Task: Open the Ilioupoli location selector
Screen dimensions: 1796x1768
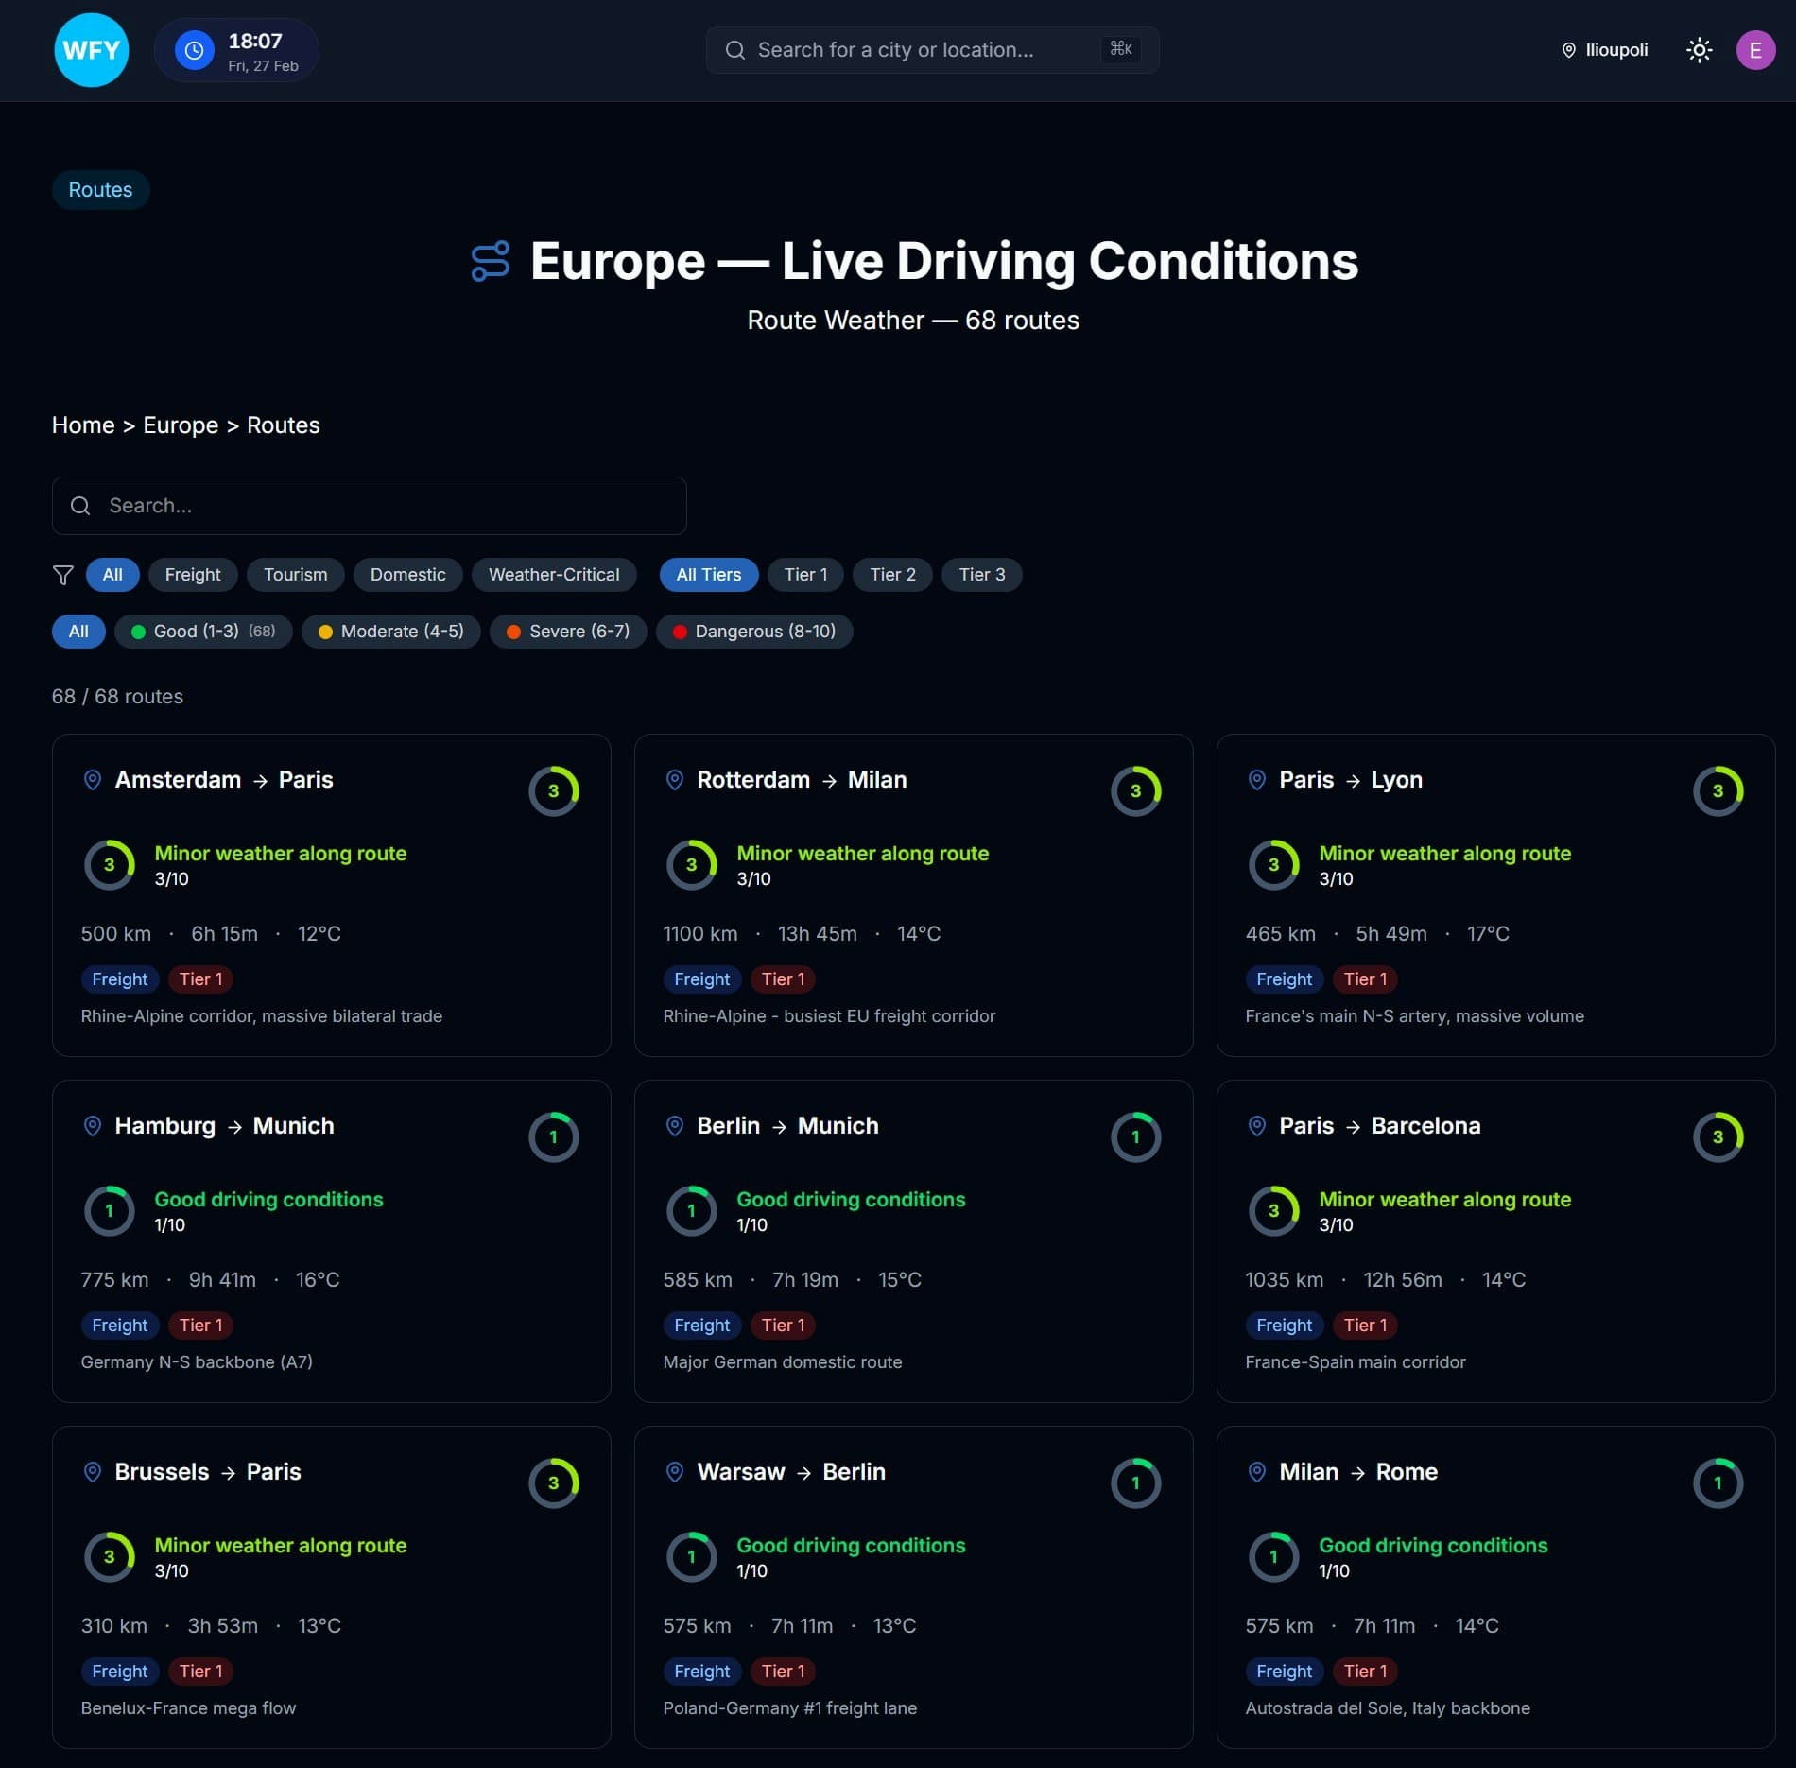Action: pyautogui.click(x=1604, y=50)
